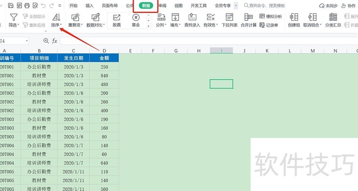Click the 分类汇总 subtotal icon

coord(333,17)
